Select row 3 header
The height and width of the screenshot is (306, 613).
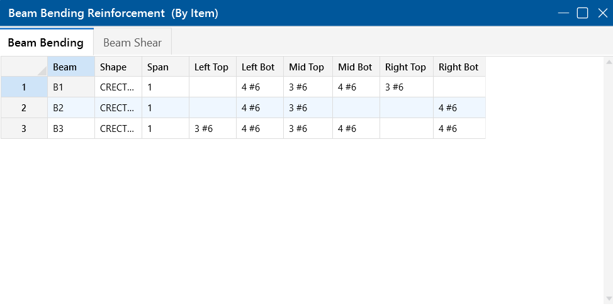(x=24, y=129)
